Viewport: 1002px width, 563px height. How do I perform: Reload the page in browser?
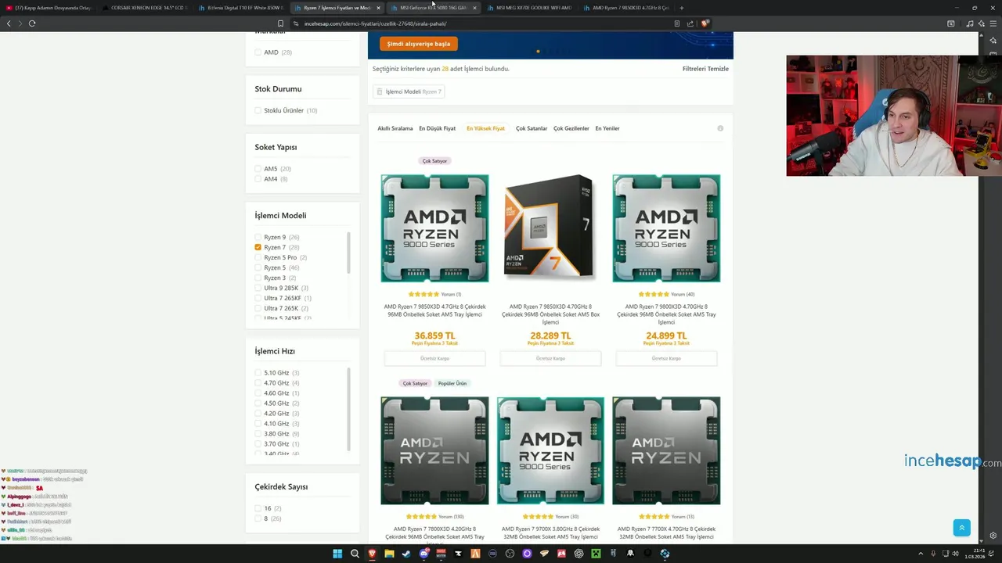(x=32, y=23)
